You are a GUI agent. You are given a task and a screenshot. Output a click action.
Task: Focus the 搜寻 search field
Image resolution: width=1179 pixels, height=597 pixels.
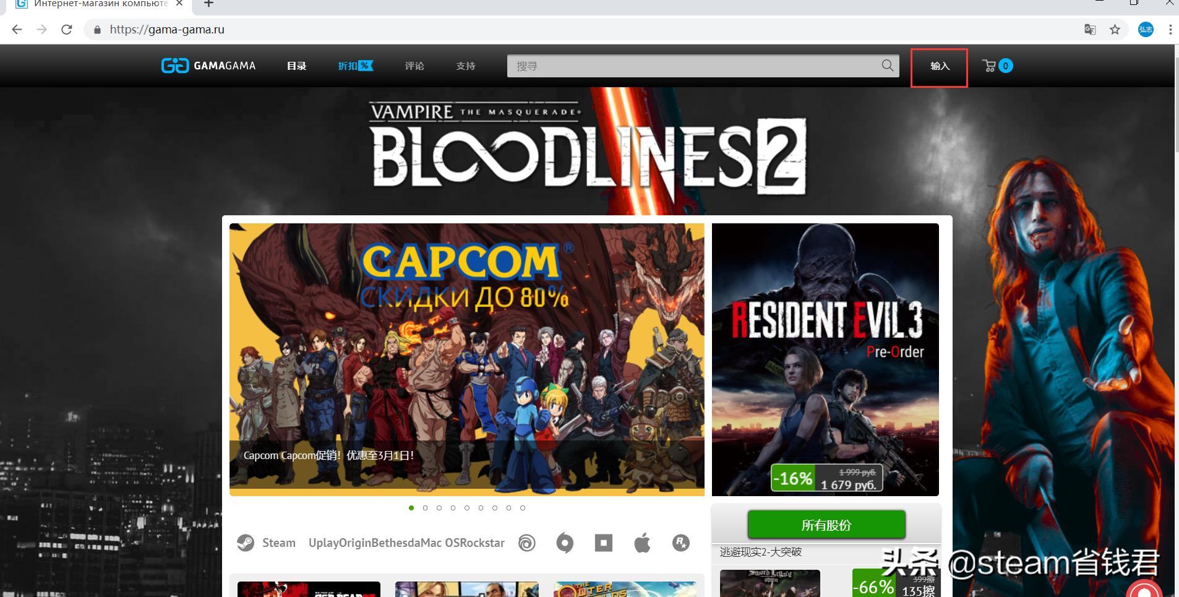coord(703,66)
